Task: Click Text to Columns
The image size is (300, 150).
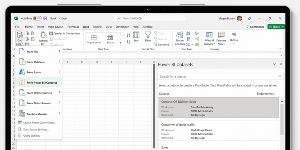Action: (x=180, y=38)
